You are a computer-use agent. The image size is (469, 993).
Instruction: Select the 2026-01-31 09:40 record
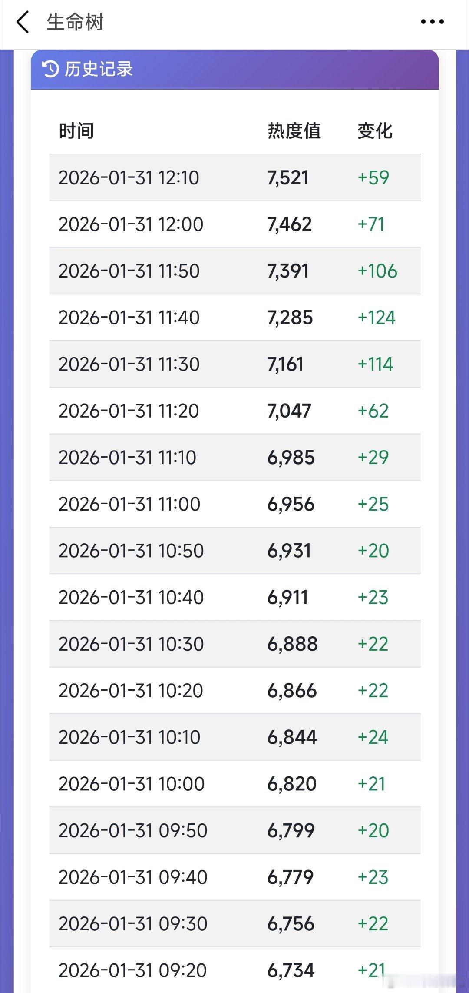tap(235, 877)
